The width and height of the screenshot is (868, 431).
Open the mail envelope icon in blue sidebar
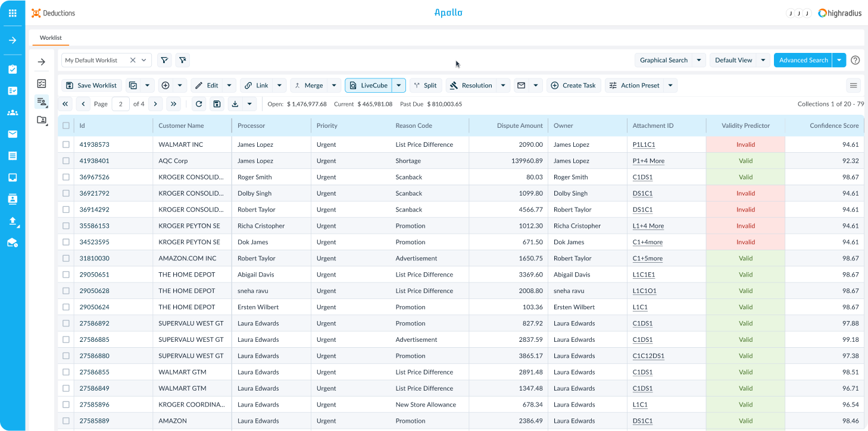(13, 134)
